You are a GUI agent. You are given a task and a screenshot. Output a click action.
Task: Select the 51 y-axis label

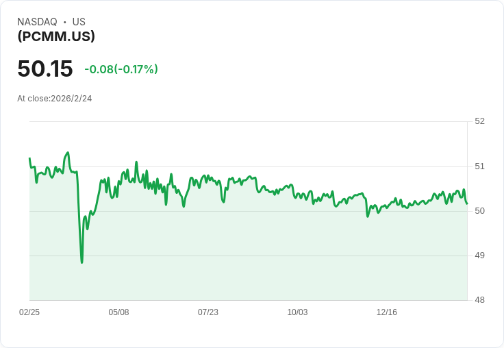tap(479, 166)
